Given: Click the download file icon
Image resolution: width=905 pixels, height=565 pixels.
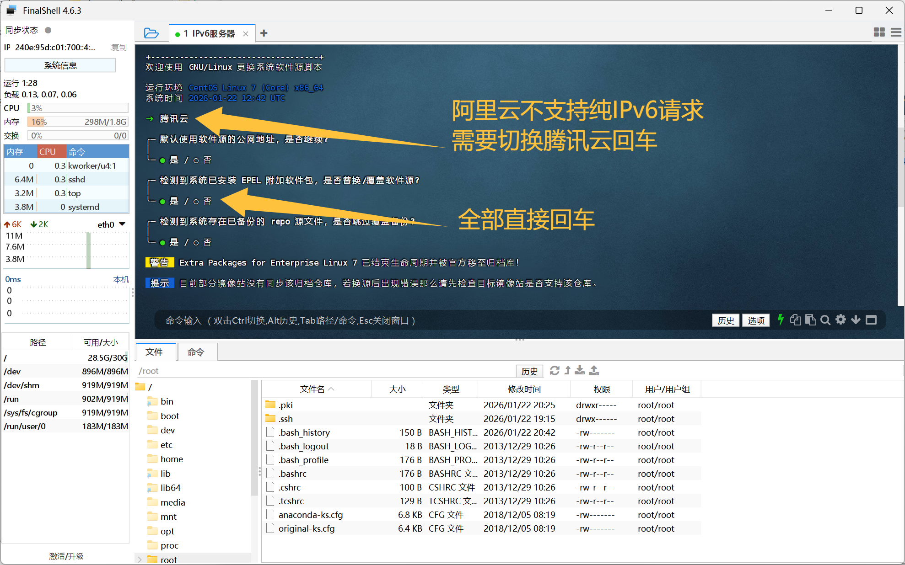Looking at the screenshot, I should tap(580, 370).
